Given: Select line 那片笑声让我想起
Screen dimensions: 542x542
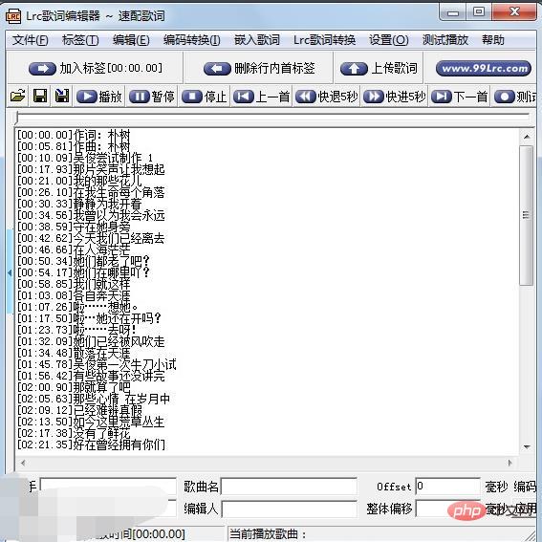Looking at the screenshot, I should tap(91, 169).
